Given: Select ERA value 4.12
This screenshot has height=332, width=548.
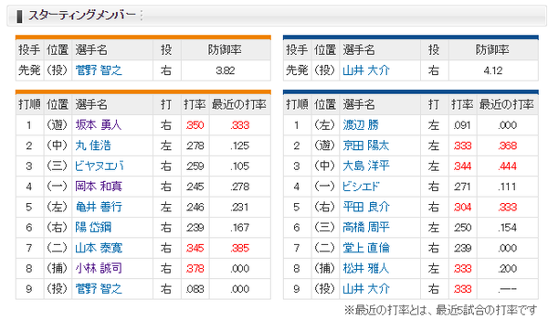Looking at the screenshot, I should [x=493, y=70].
